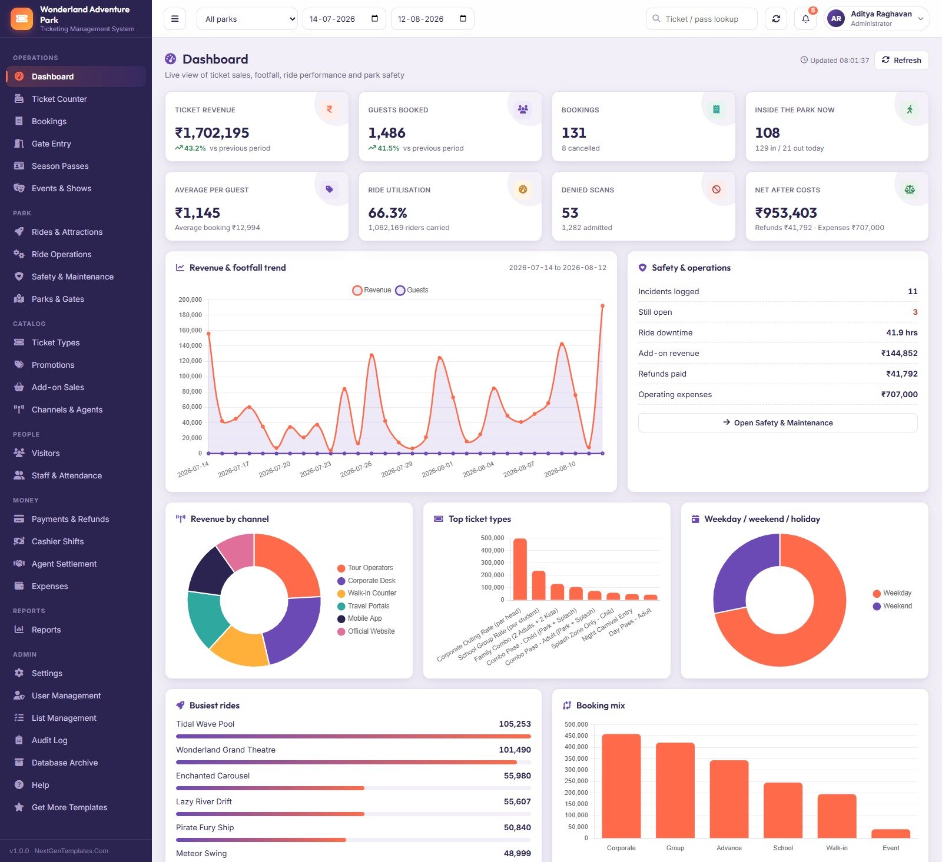The image size is (942, 862).
Task: Open the All parks dropdown
Action: [x=247, y=19]
